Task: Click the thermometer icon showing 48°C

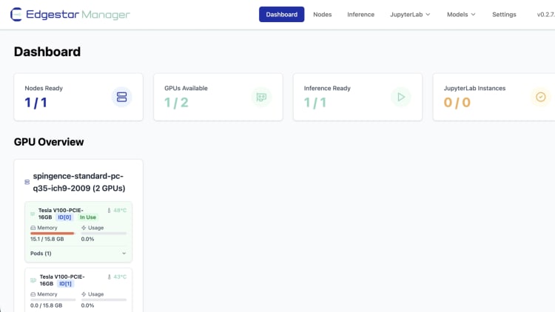Action: point(109,210)
